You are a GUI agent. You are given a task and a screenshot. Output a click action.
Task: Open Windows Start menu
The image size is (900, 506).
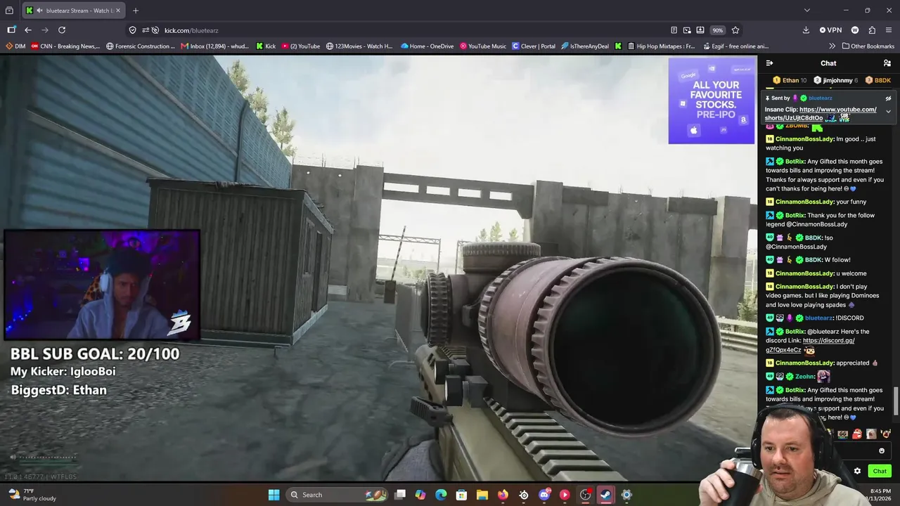point(274,495)
